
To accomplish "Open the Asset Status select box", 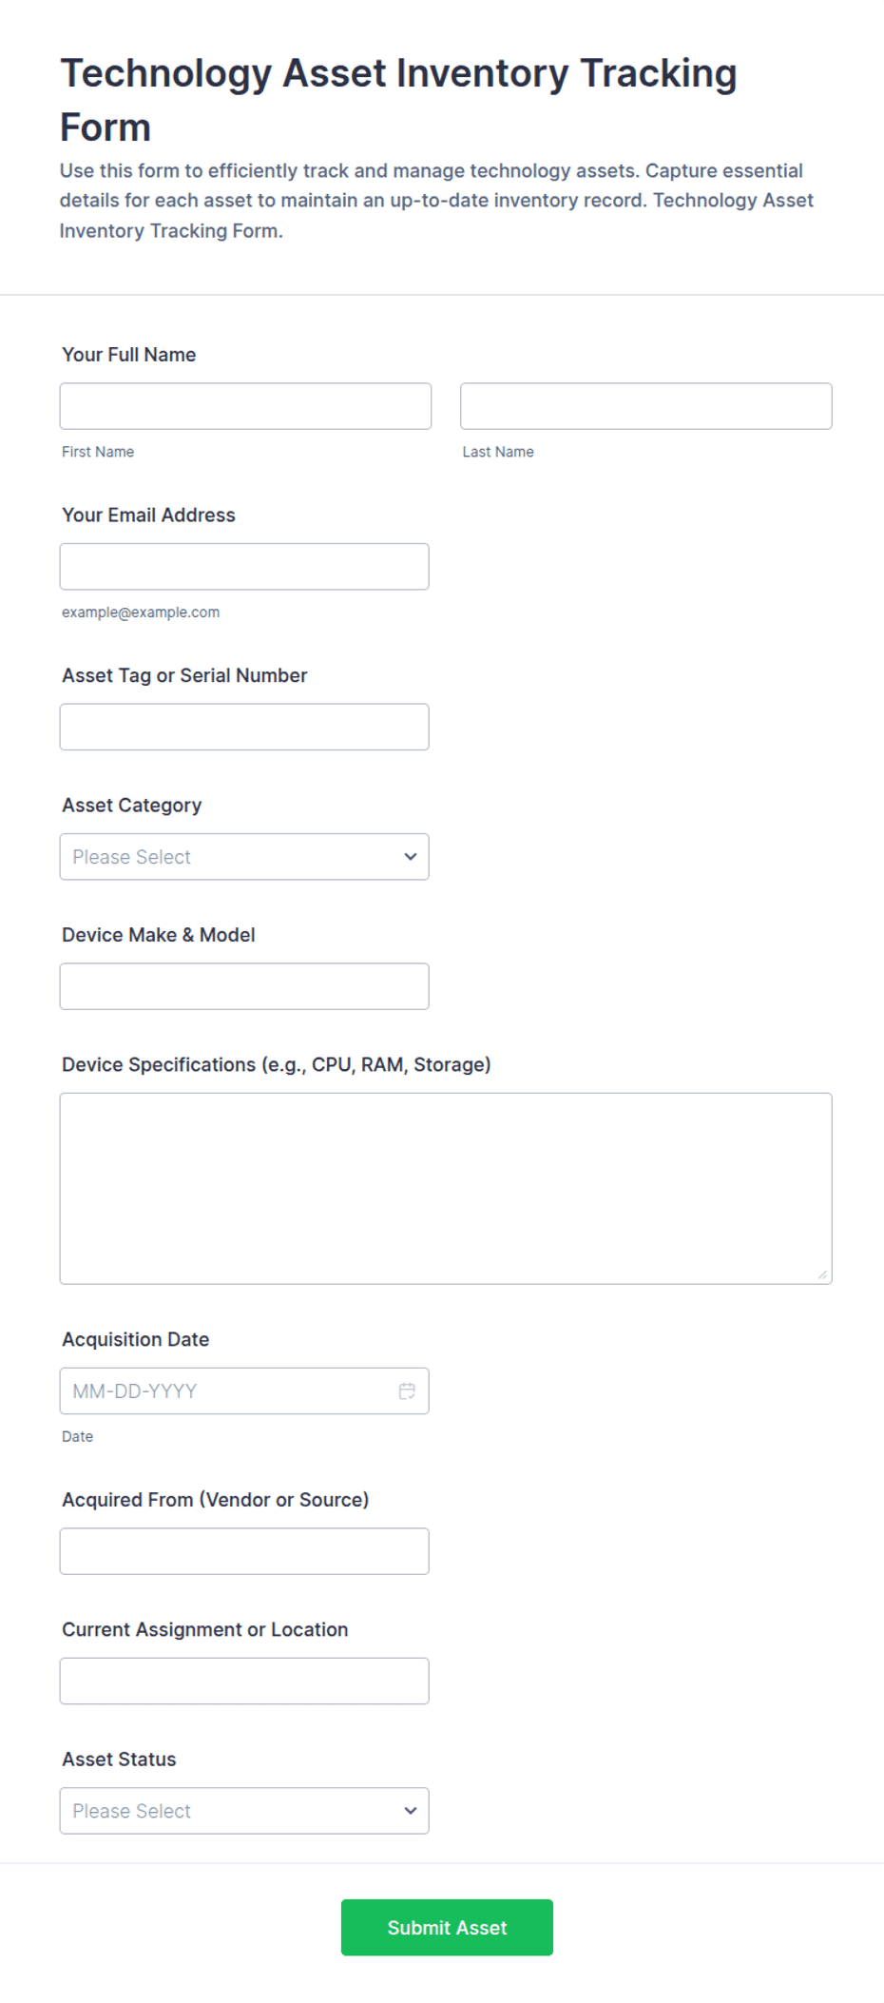I will [x=244, y=1811].
